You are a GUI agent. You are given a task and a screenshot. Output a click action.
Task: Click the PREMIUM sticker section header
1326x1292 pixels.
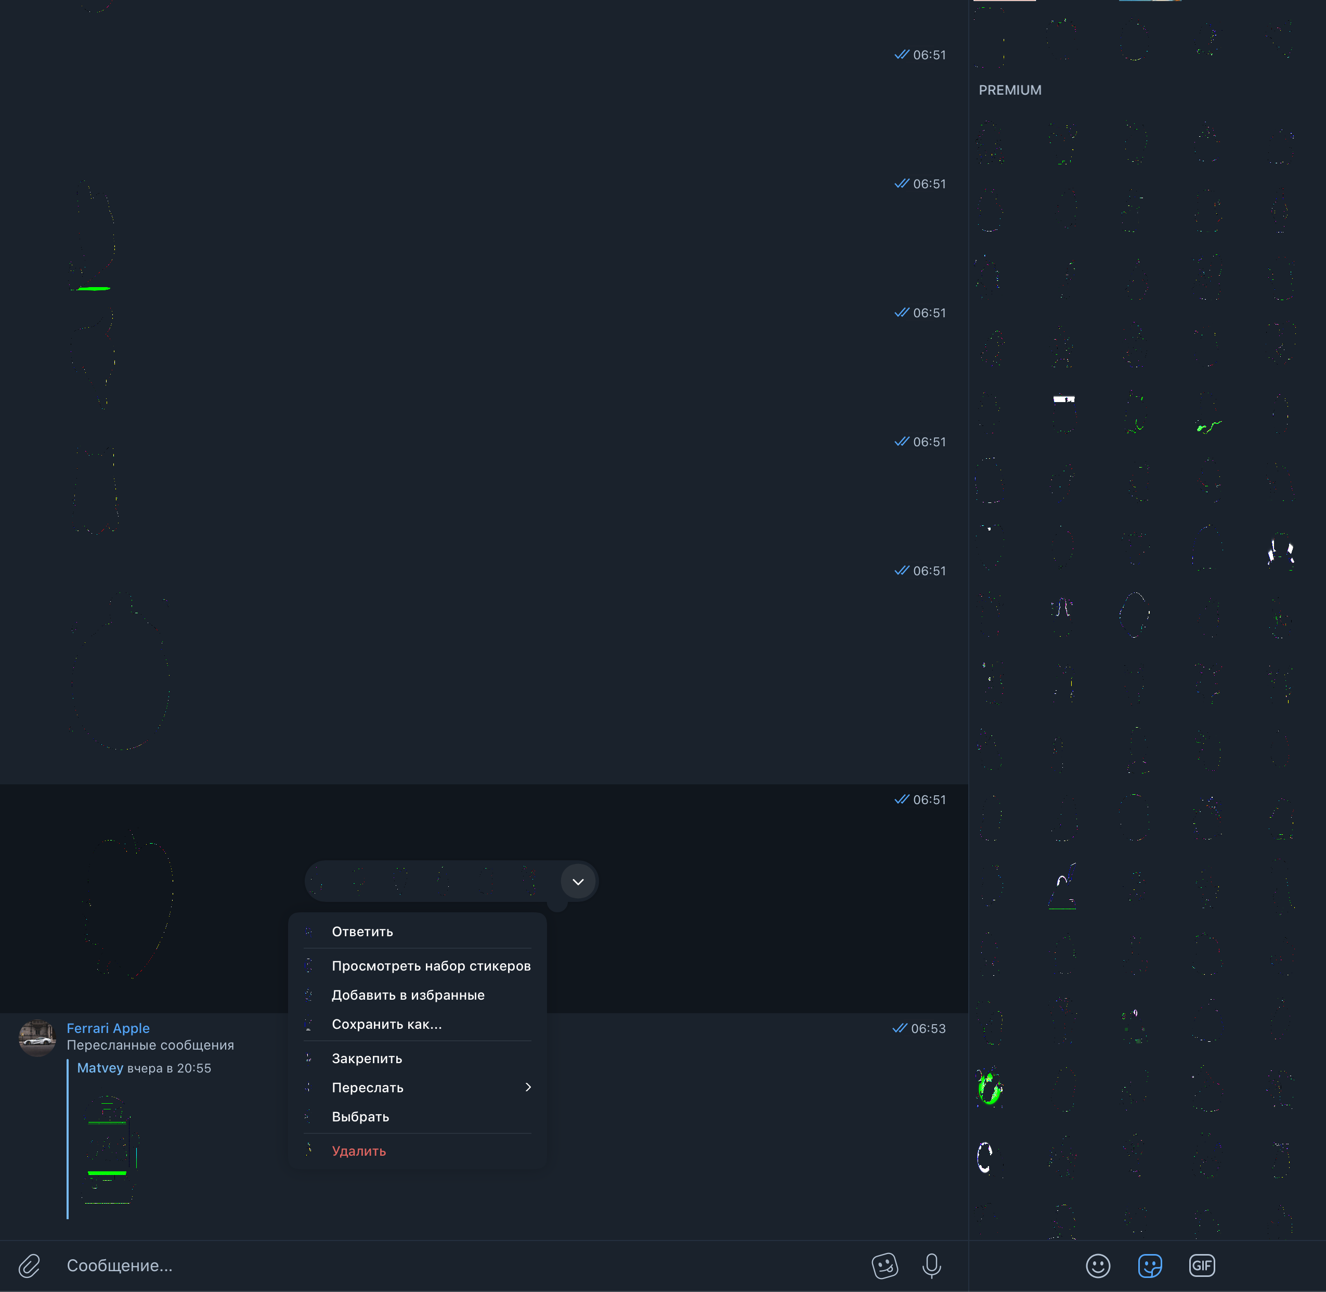click(1009, 91)
